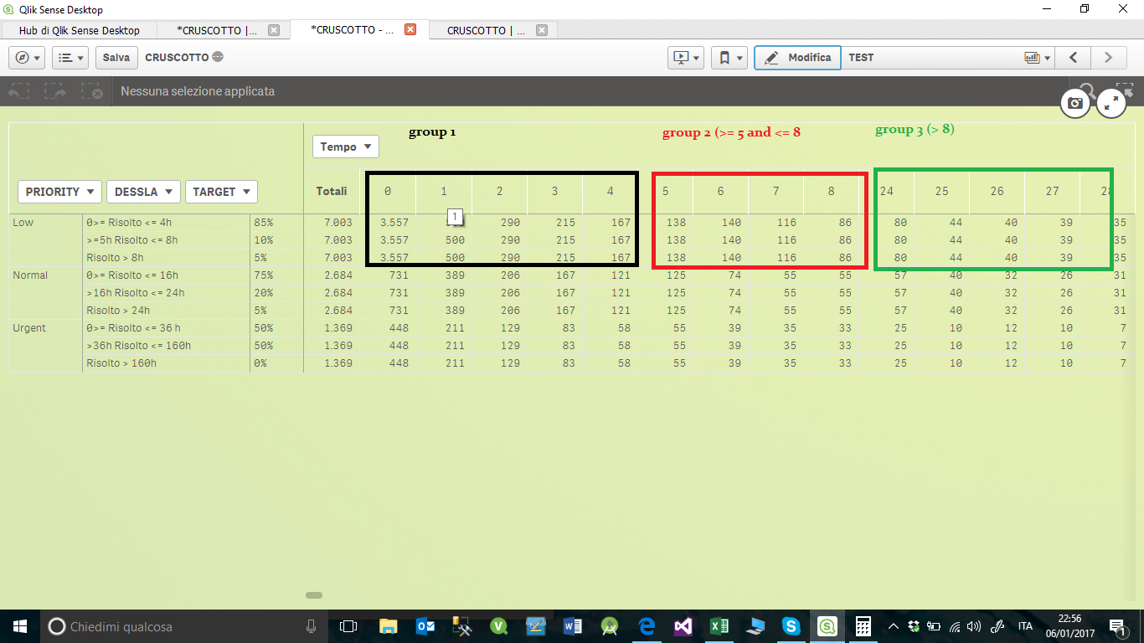Screen dimensions: 1144x643
Task: Click the 0% target cell
Action: point(261,363)
